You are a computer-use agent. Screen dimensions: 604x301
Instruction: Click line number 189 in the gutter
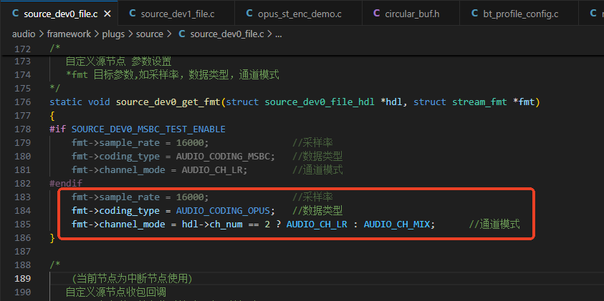tap(22, 278)
